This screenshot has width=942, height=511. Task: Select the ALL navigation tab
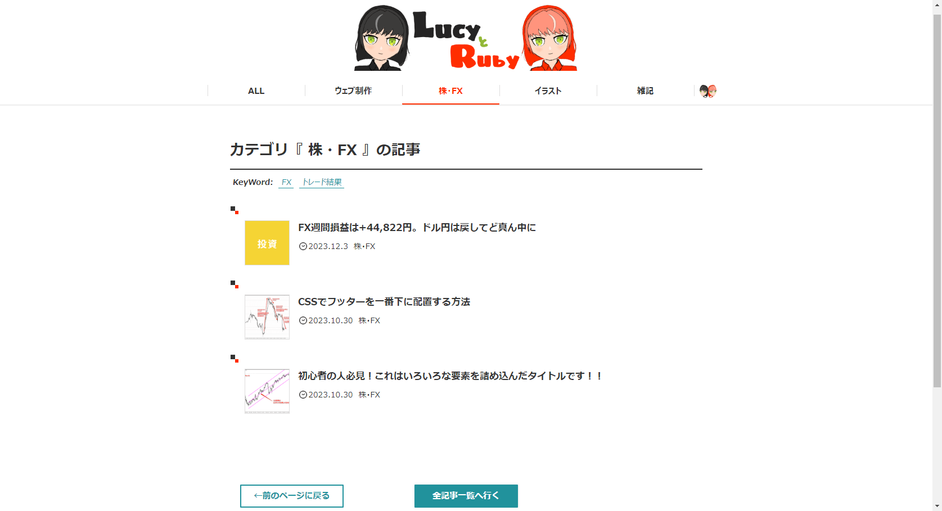[x=256, y=91]
